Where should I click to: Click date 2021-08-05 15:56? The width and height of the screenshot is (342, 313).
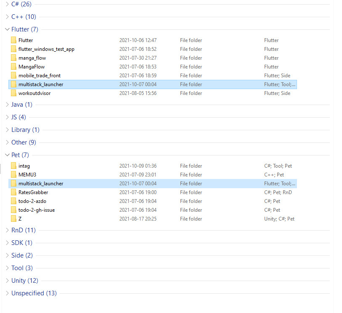[138, 93]
